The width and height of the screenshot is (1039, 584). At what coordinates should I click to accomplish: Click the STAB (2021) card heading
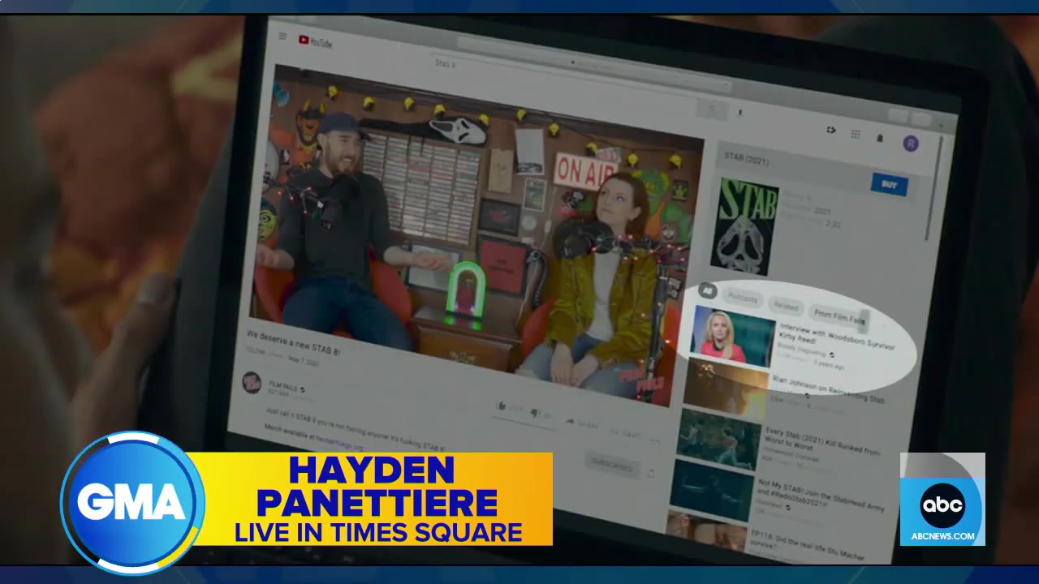pyautogui.click(x=746, y=161)
